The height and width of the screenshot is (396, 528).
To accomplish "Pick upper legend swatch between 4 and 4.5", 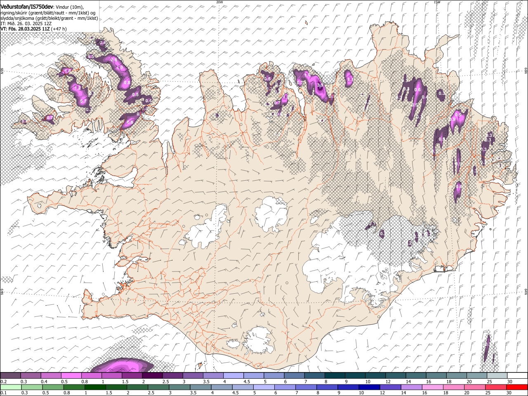I will (233, 375).
